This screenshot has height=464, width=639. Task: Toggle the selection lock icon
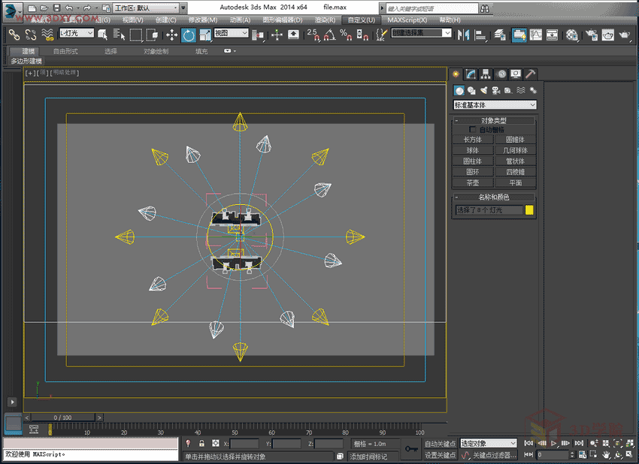click(x=201, y=444)
